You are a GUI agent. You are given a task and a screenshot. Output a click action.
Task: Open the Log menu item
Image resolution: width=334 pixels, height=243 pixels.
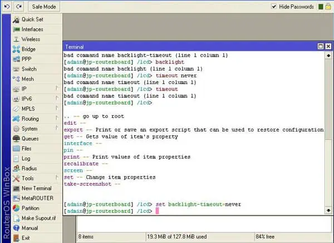[x=26, y=158]
